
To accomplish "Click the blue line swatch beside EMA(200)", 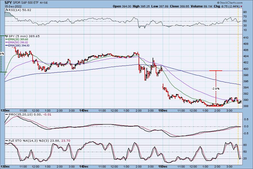I will 7,46.
